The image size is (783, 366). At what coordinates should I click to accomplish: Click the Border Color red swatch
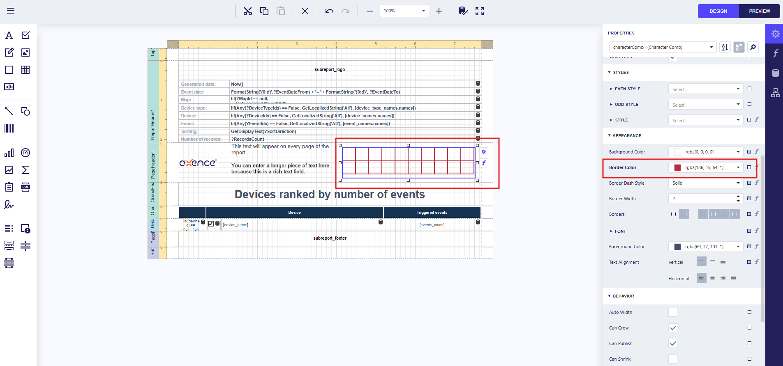click(677, 167)
